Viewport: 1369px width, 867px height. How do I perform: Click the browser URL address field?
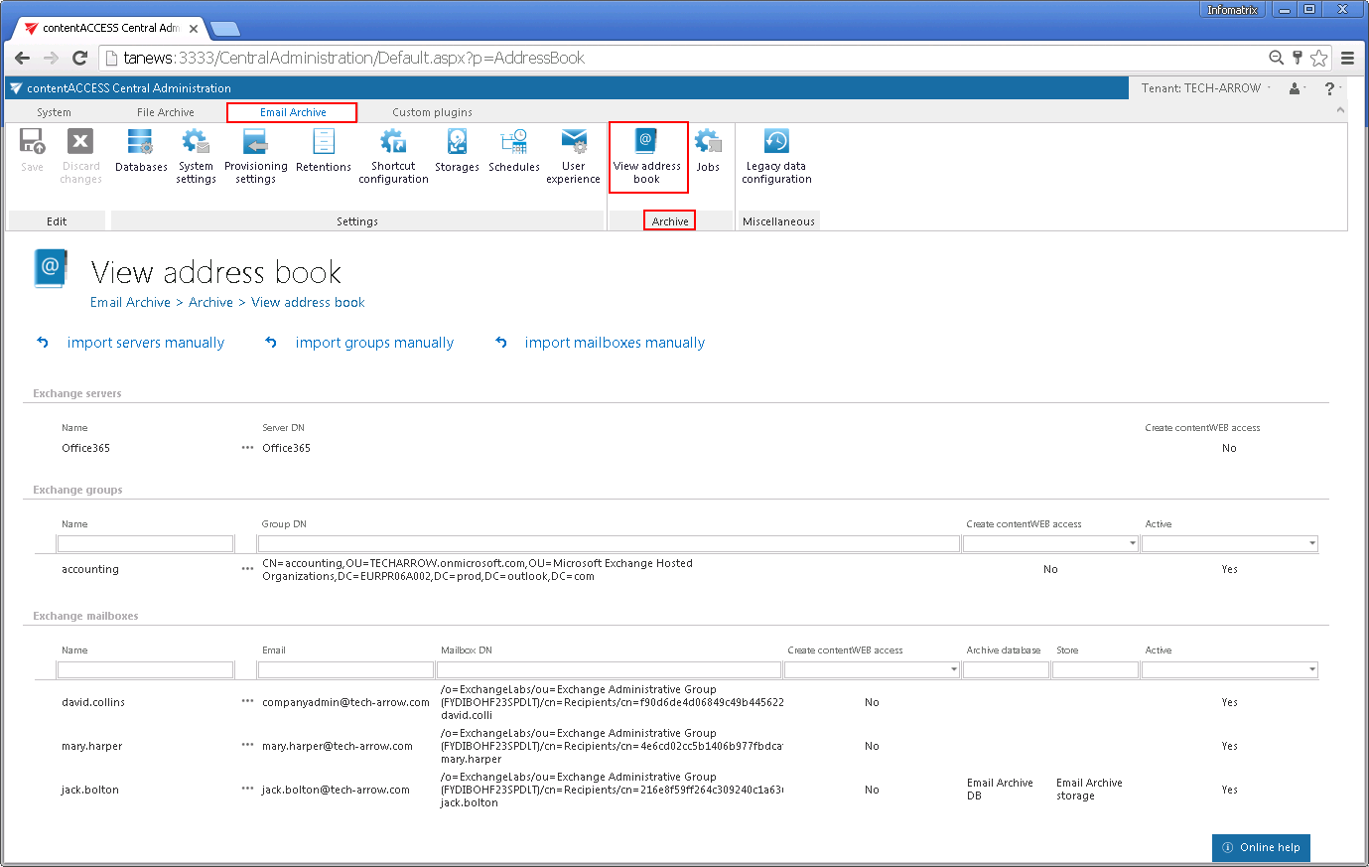[685, 58]
